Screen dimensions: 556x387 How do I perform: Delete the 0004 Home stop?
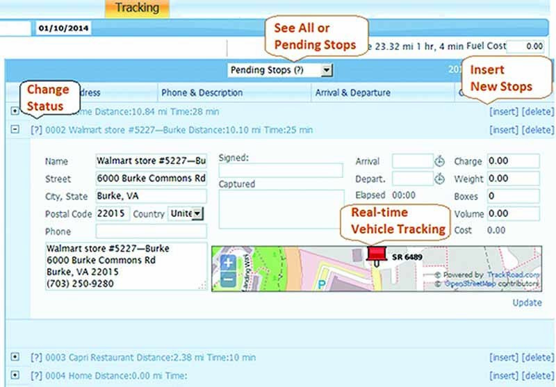point(537,376)
